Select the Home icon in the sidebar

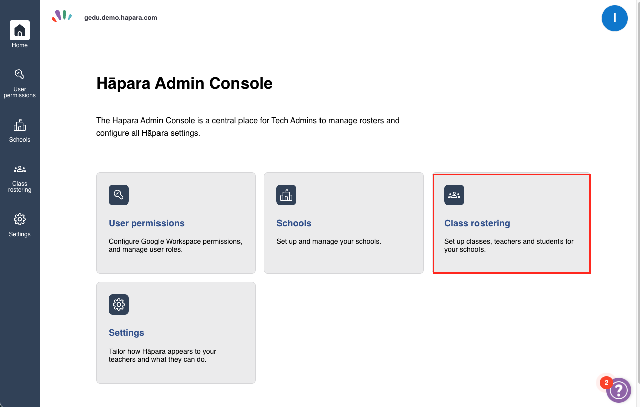(x=19, y=31)
